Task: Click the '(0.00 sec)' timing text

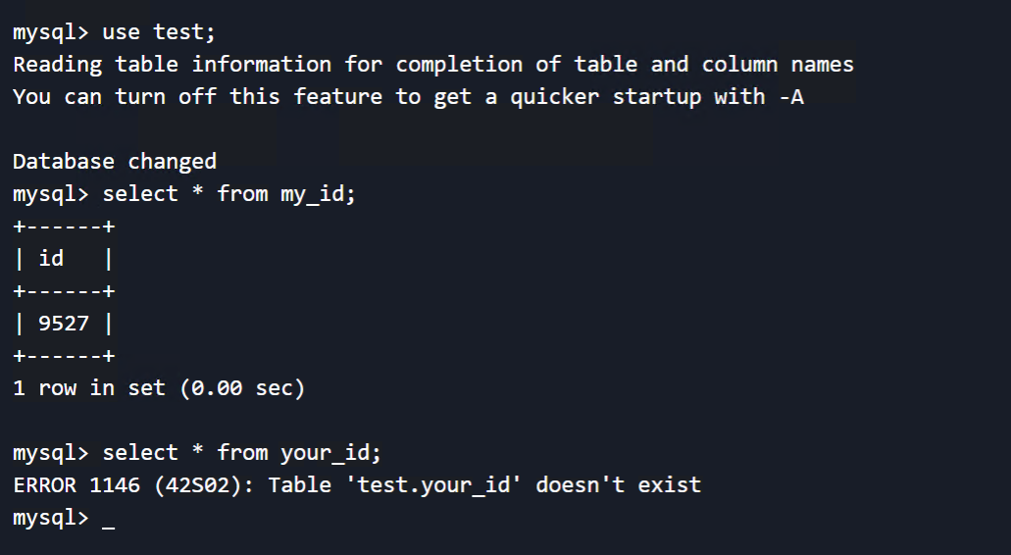Action: point(242,388)
